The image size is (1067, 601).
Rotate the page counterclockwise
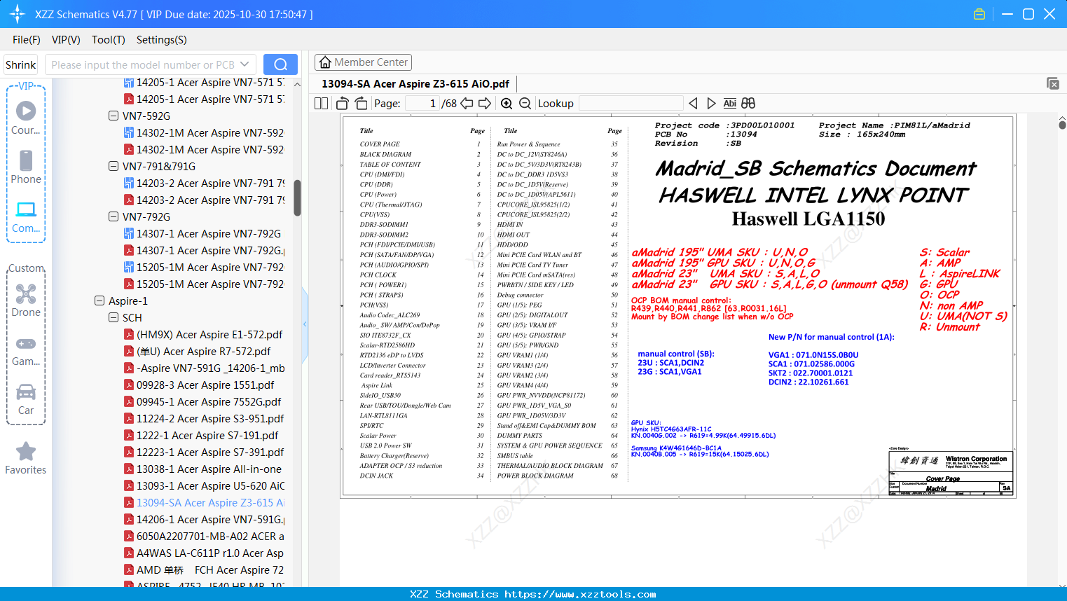click(x=343, y=104)
